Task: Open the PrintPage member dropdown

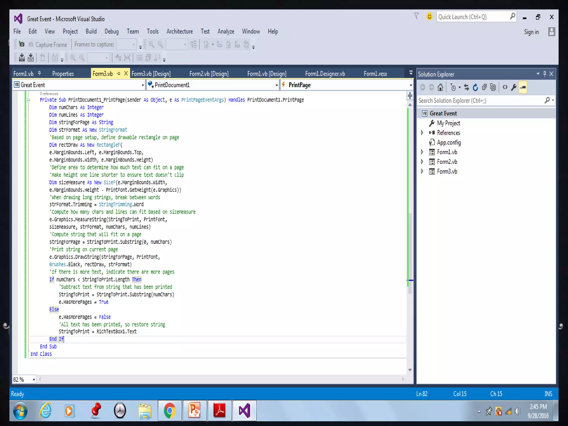Action: [411, 85]
